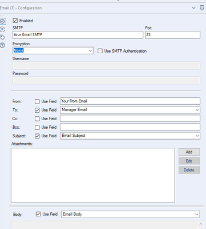Uncheck Use Field for Subject
The width and height of the screenshot is (206, 229).
point(37,136)
